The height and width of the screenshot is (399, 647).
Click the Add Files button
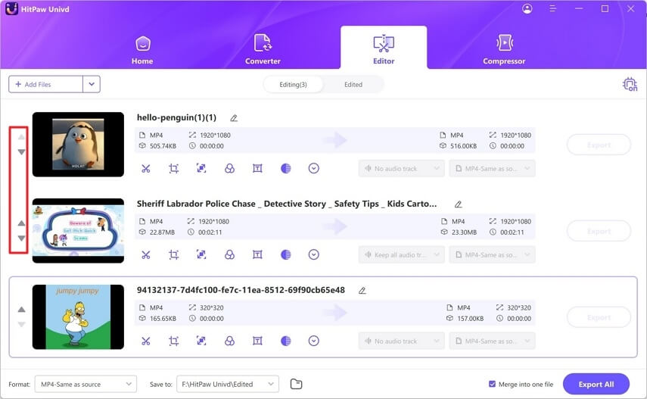(x=45, y=84)
